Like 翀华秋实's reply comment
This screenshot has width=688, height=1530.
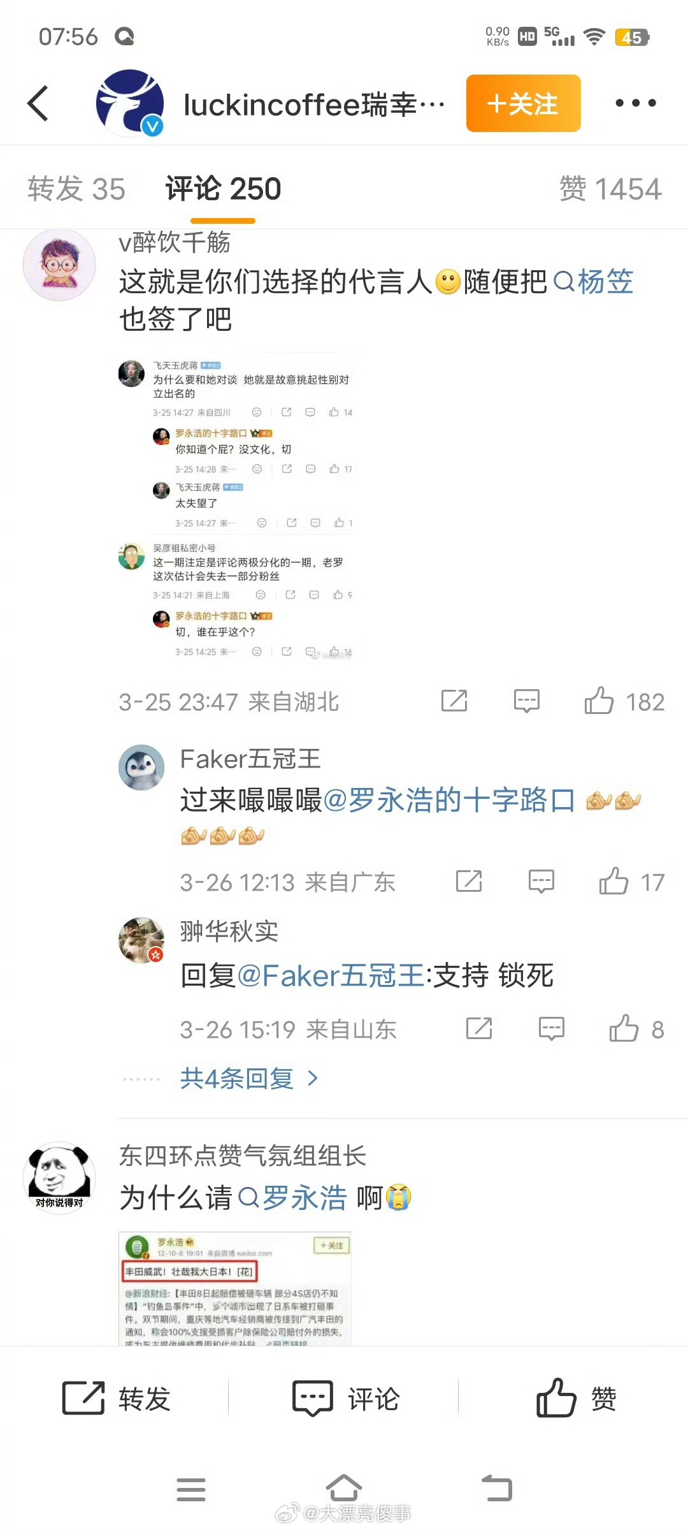tap(624, 1028)
